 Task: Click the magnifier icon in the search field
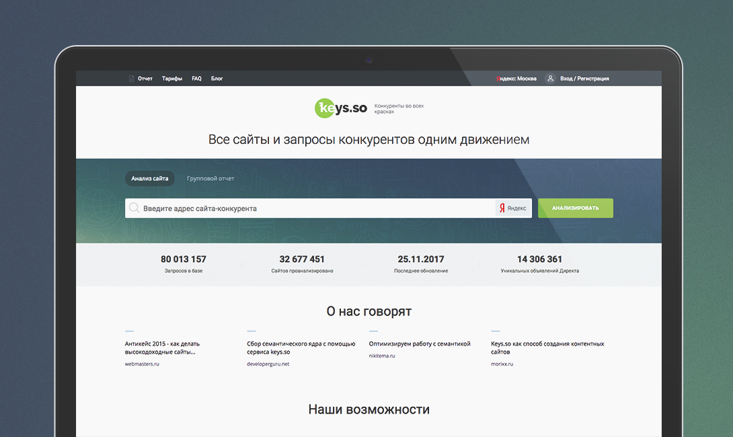134,208
